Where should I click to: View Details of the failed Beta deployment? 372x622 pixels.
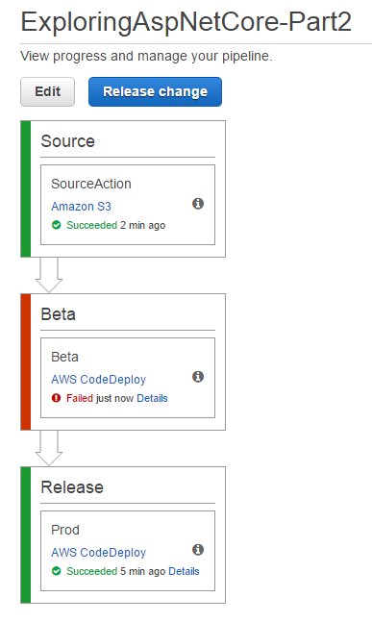[x=152, y=398]
